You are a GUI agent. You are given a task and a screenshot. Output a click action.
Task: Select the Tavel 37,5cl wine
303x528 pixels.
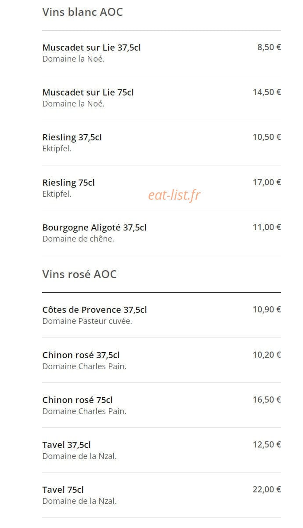click(162, 450)
